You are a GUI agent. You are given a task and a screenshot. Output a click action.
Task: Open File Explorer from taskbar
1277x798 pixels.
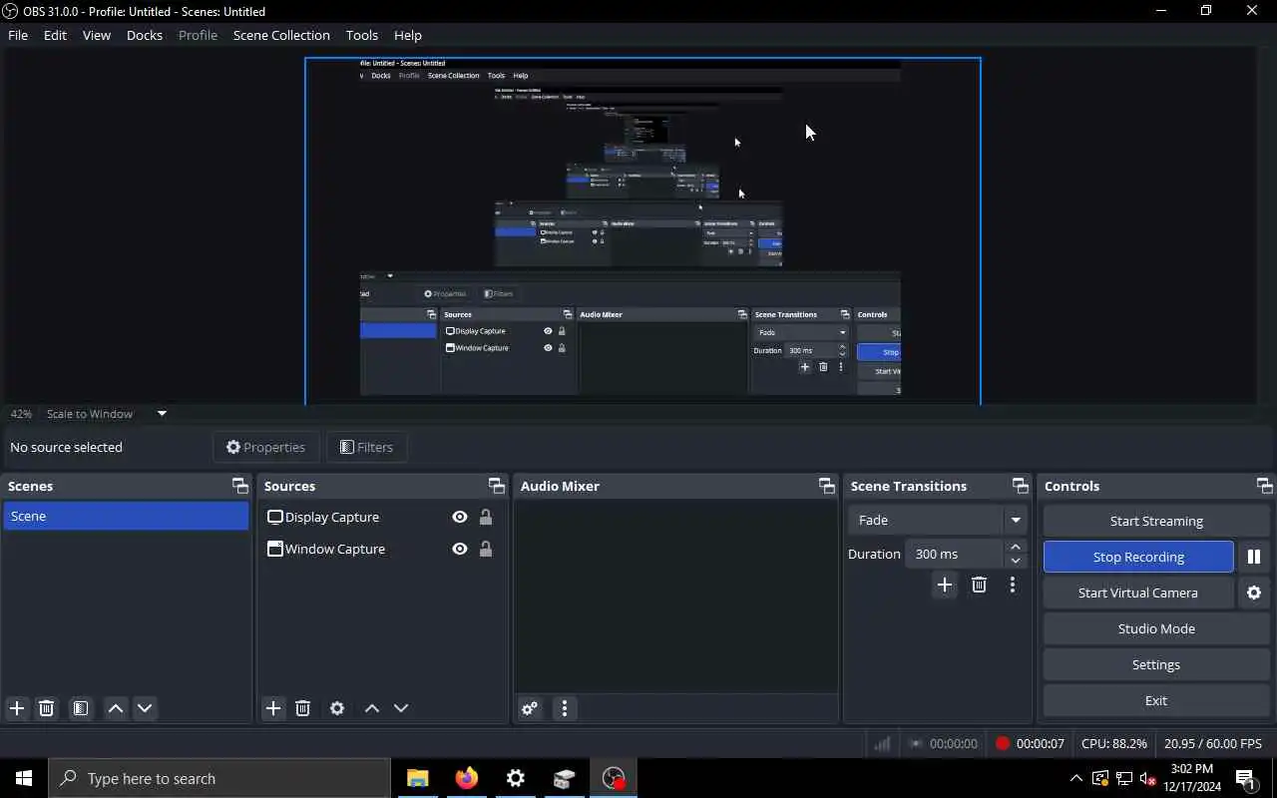(417, 778)
